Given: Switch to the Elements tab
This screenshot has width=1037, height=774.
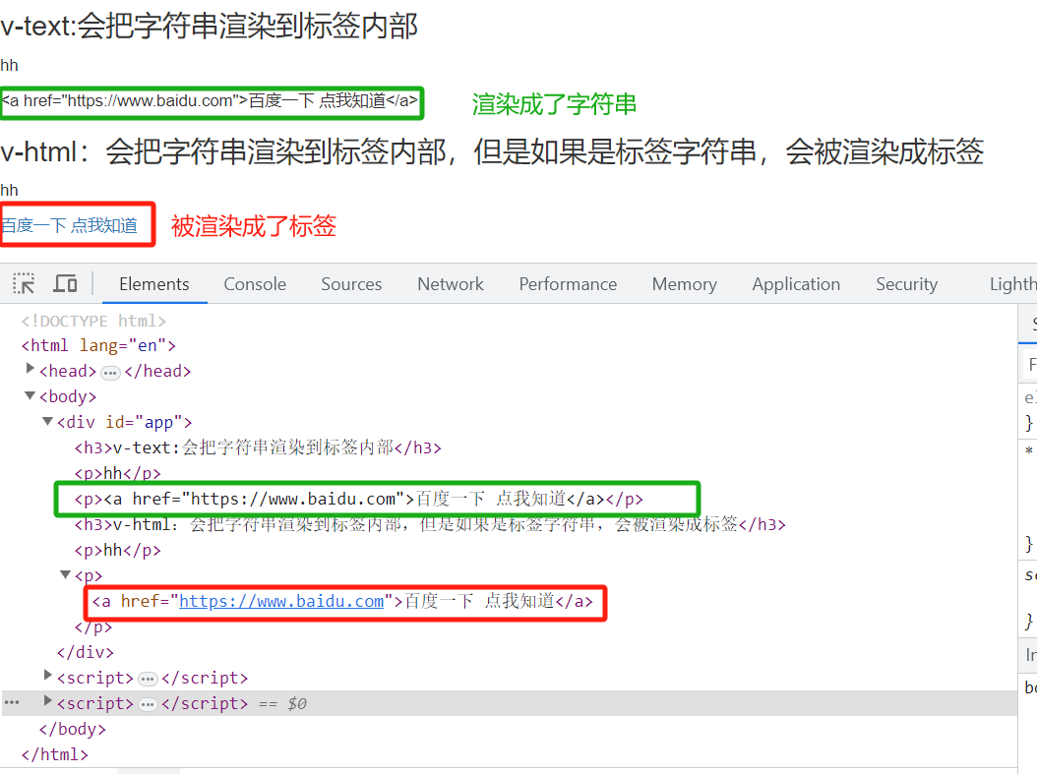Looking at the screenshot, I should pos(154,284).
